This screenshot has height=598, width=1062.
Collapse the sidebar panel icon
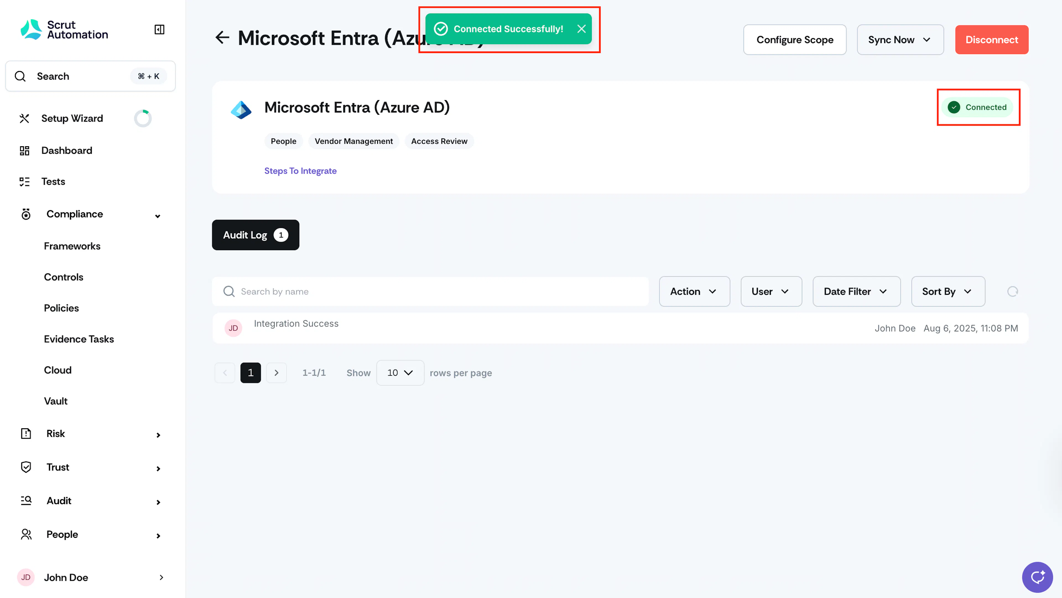pos(159,30)
